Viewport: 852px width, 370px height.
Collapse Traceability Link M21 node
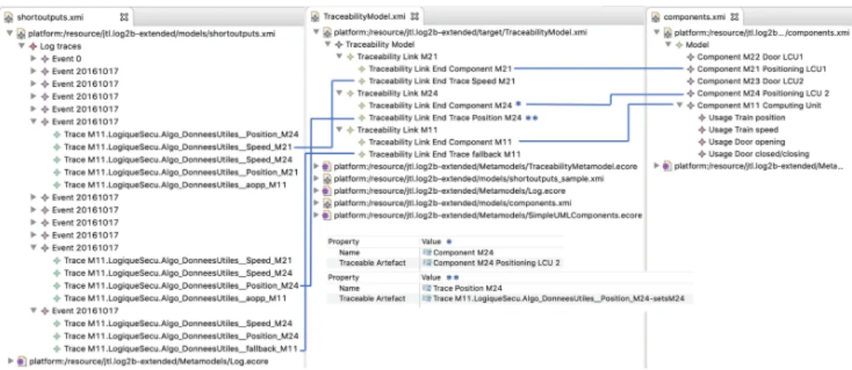[x=340, y=57]
